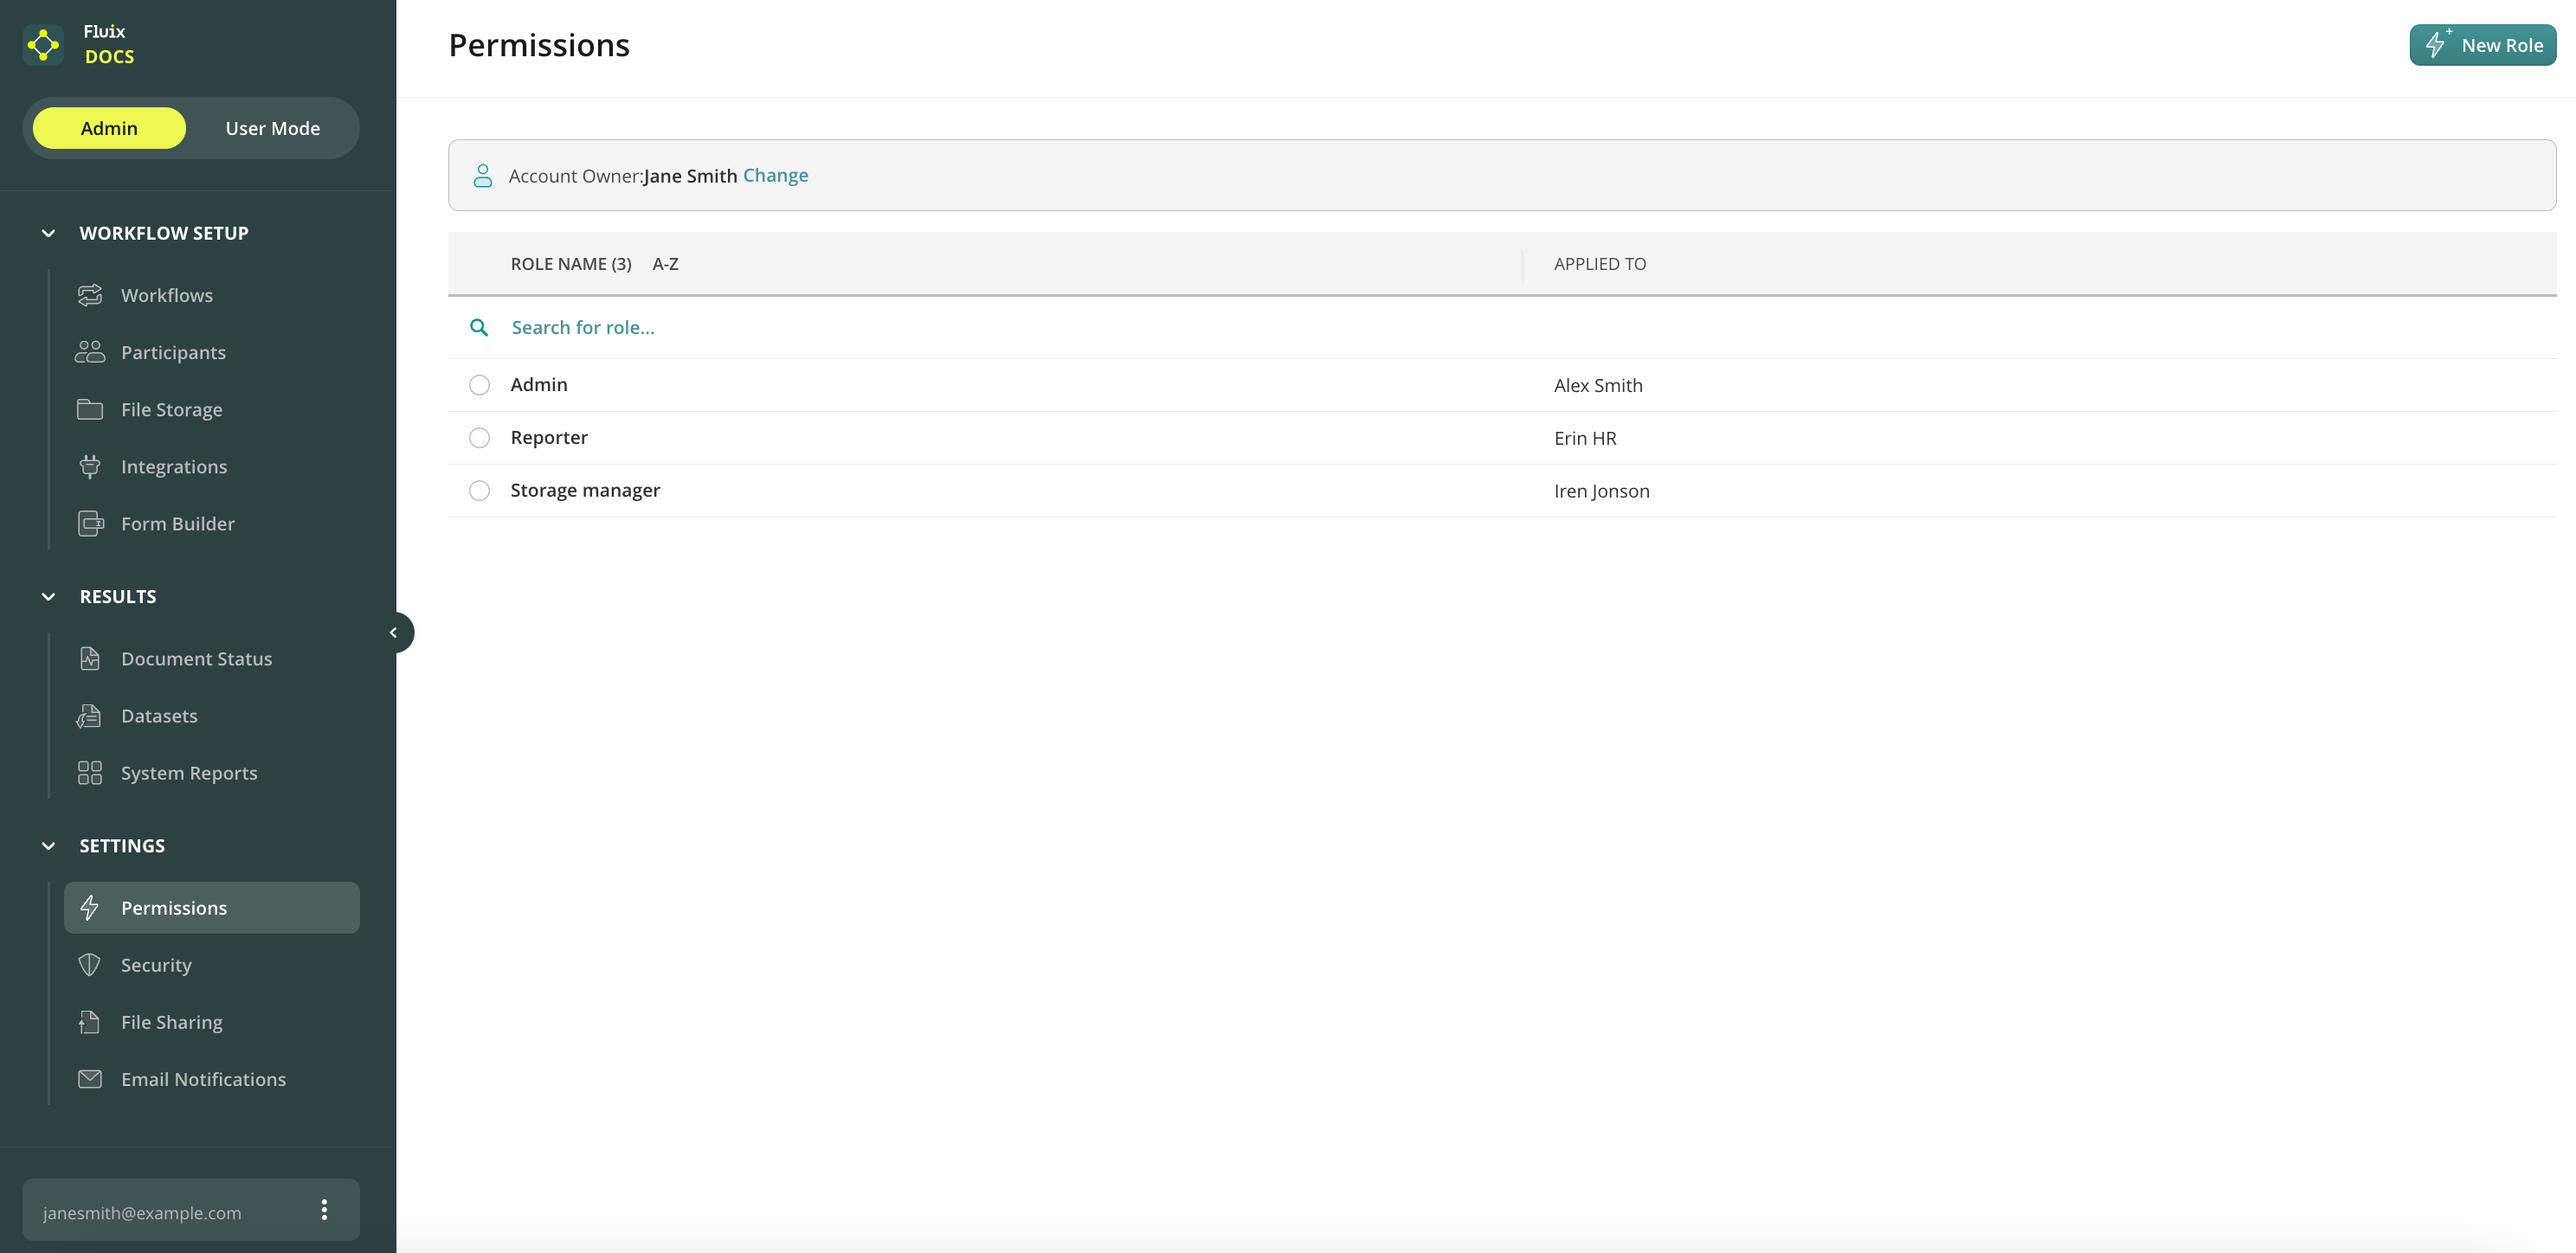Click the Email Notifications envelope icon
2576x1253 pixels.
(90, 1079)
